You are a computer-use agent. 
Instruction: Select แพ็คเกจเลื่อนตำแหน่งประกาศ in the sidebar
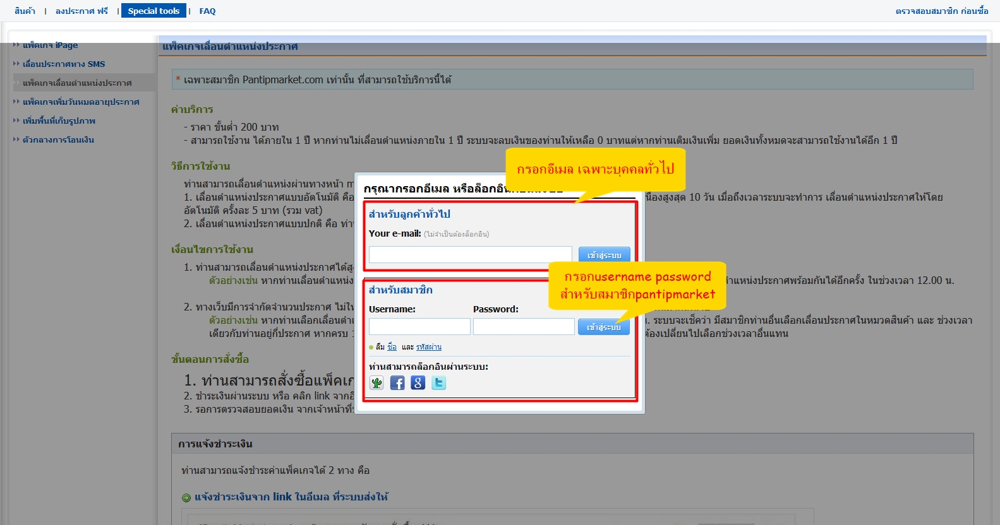point(77,83)
